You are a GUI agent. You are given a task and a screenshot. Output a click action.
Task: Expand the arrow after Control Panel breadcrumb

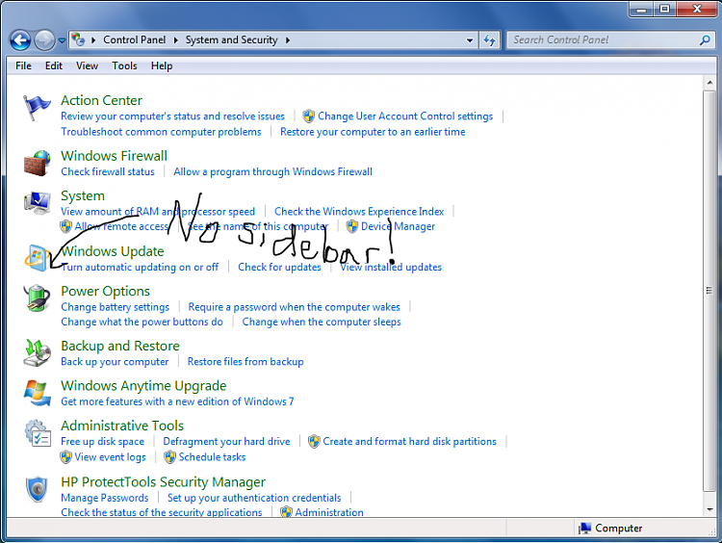coord(175,40)
